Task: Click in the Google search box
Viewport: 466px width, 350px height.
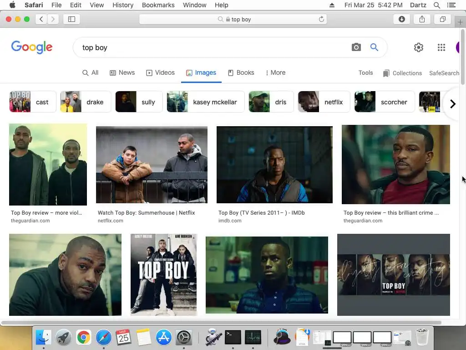Action: 214,47
